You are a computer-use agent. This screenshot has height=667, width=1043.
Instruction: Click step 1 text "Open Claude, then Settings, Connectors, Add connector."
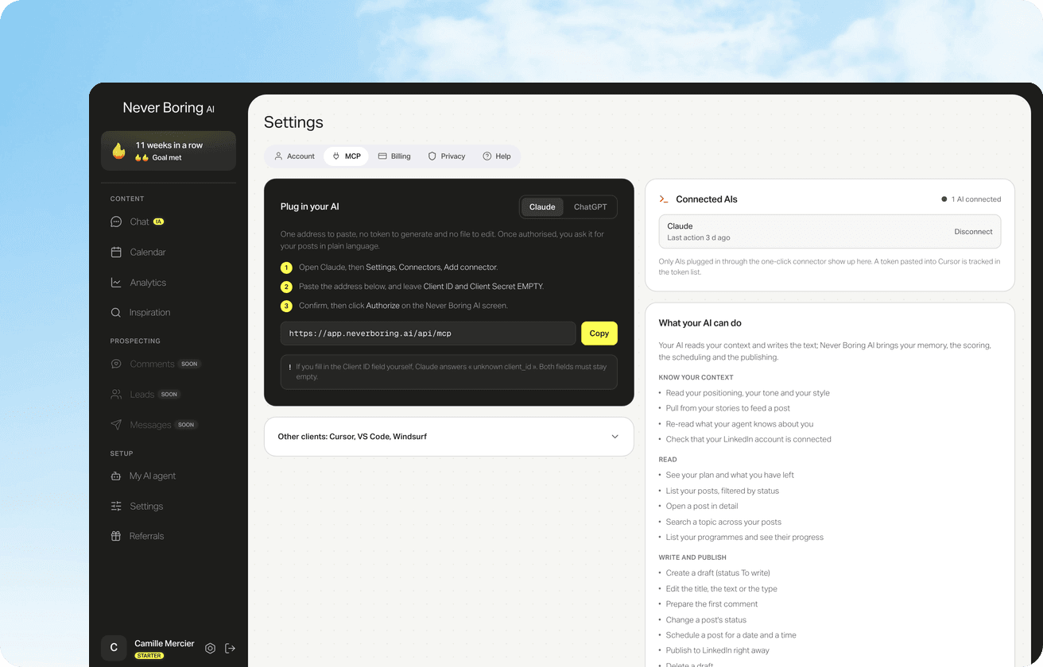pyautogui.click(x=398, y=268)
